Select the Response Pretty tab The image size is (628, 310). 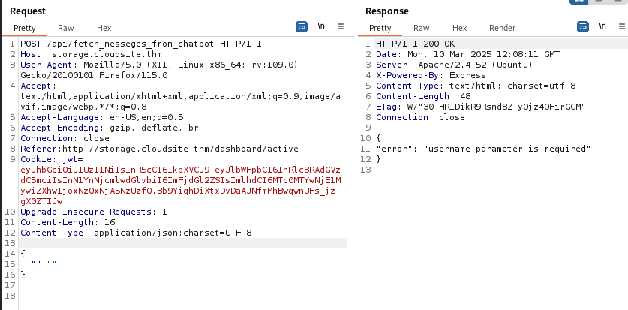(x=380, y=28)
